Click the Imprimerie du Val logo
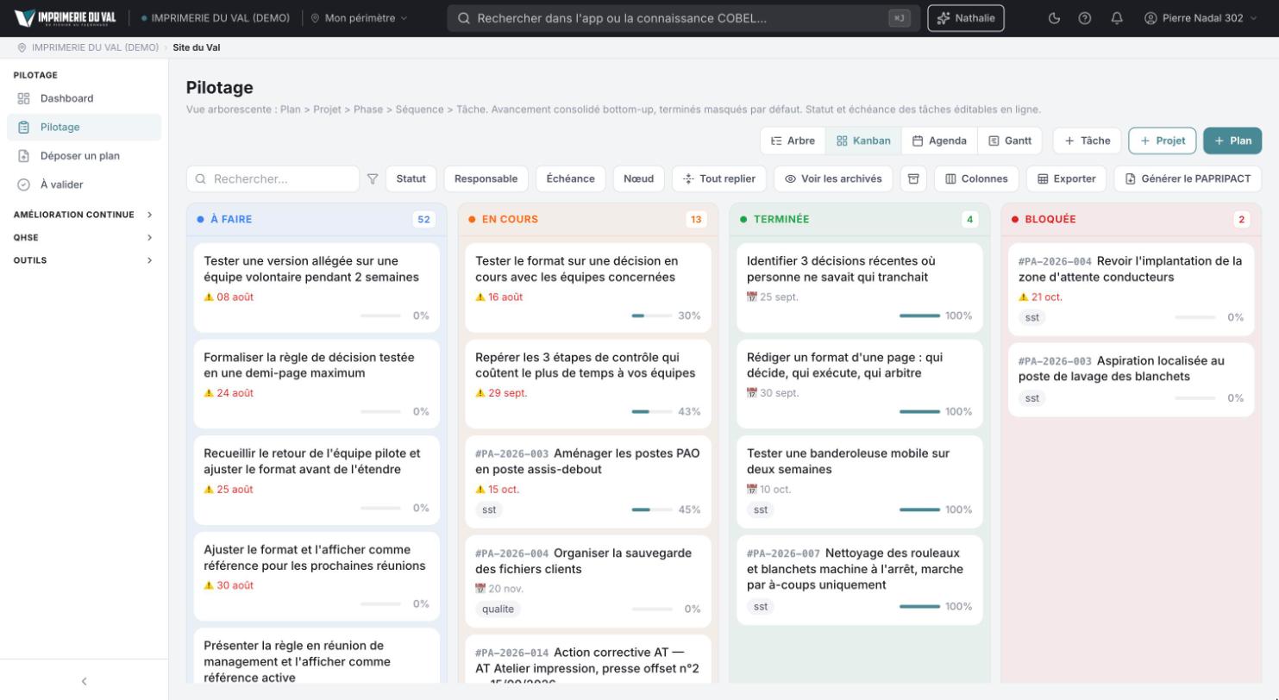Image resolution: width=1279 pixels, height=700 pixels. tap(66, 18)
